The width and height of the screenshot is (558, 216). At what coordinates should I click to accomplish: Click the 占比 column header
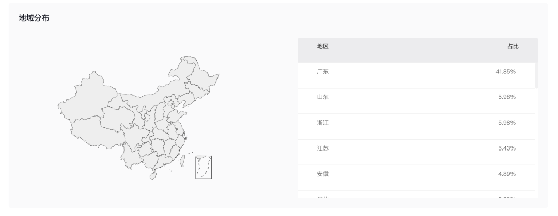coord(513,46)
